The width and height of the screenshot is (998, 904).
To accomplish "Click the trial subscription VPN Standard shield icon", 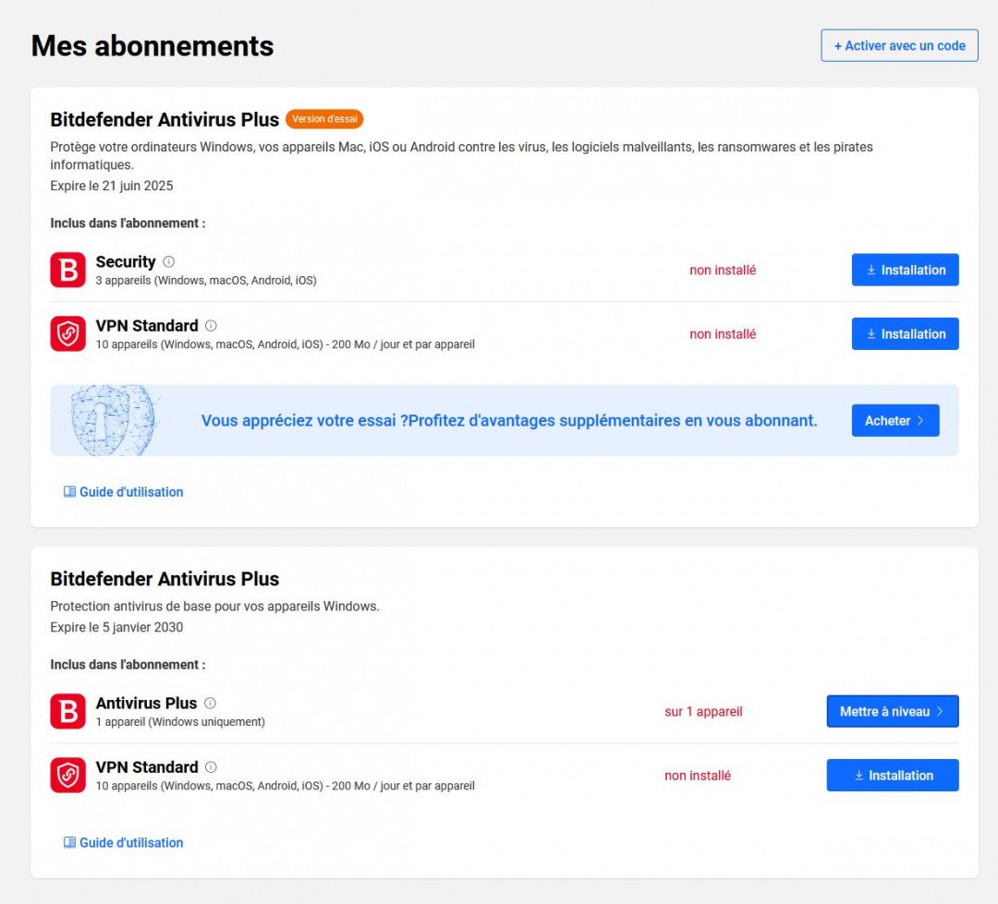I will 67,333.
